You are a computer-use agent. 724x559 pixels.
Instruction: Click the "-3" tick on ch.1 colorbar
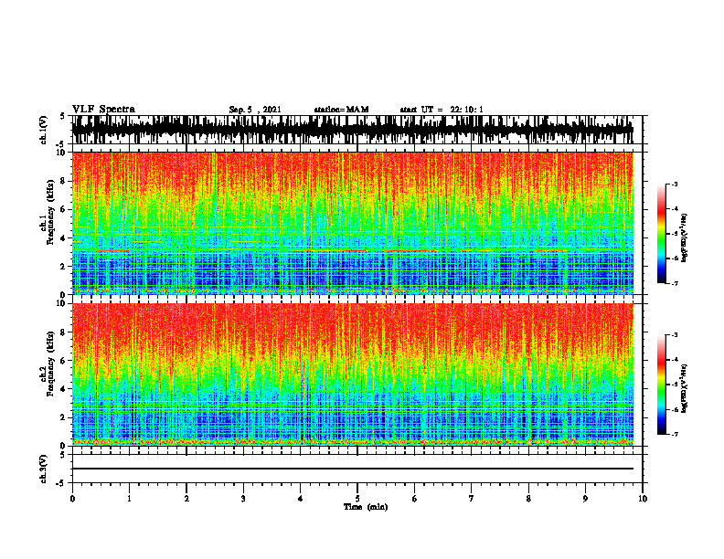click(675, 184)
